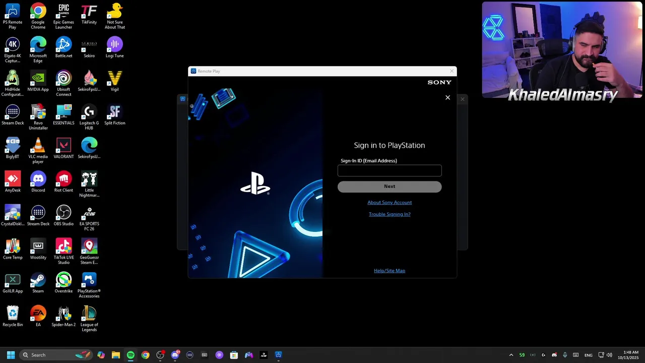This screenshot has width=645, height=363.
Task: Open Not Sure About That duck icon
Action: (115, 16)
